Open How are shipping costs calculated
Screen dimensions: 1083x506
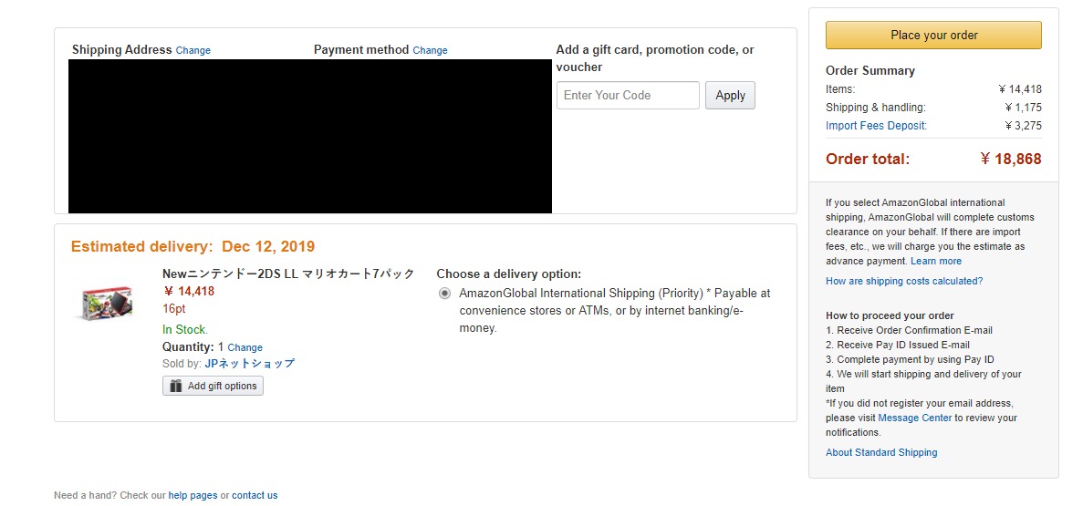904,281
